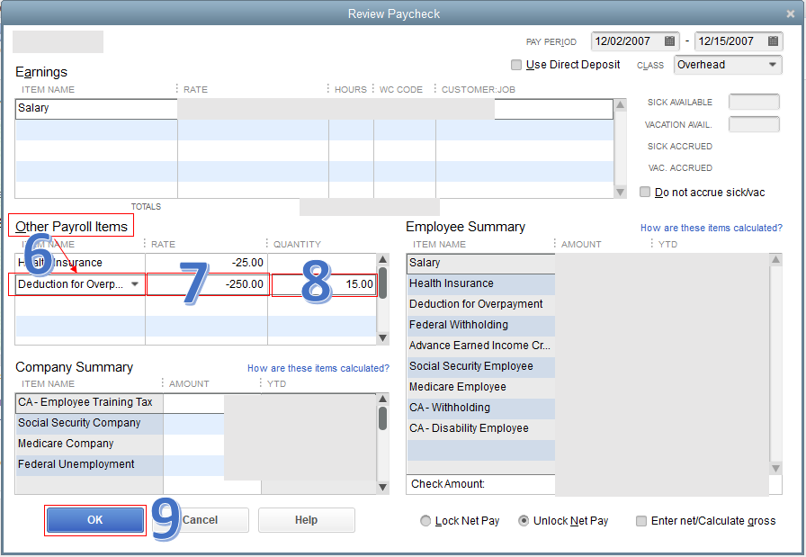The image size is (806, 557).
Task: Click the CUSTOMER:JOB column header
Action: 478,89
